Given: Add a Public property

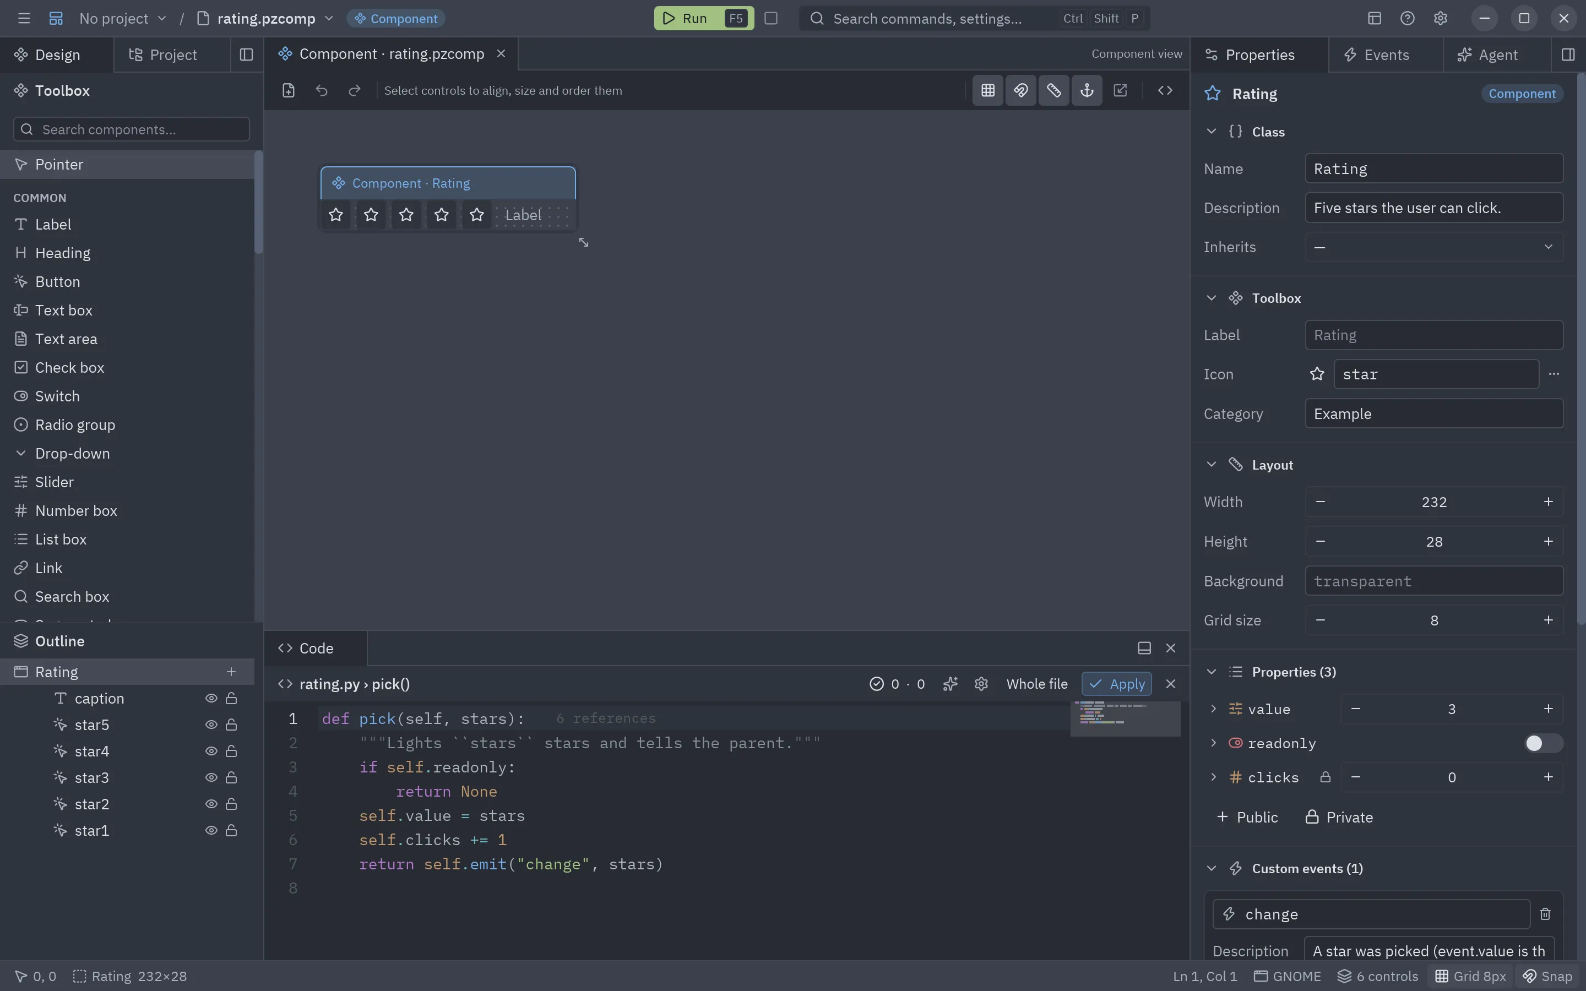Looking at the screenshot, I should pyautogui.click(x=1247, y=818).
